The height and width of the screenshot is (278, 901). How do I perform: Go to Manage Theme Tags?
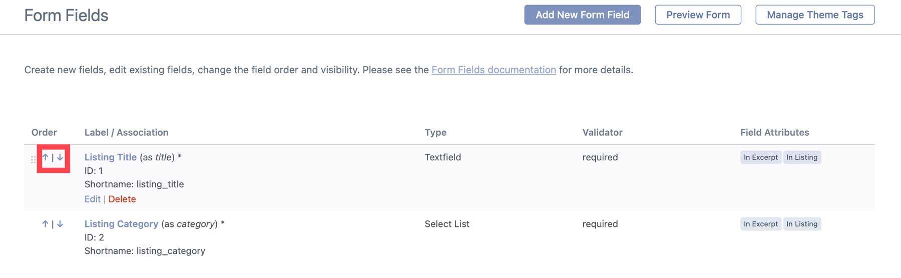[814, 15]
